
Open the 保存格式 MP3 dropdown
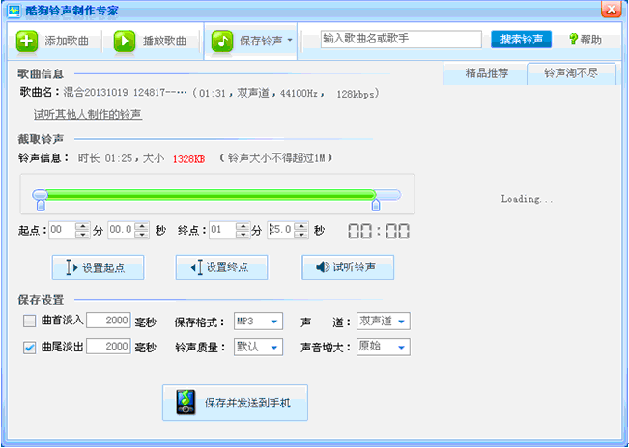(258, 322)
